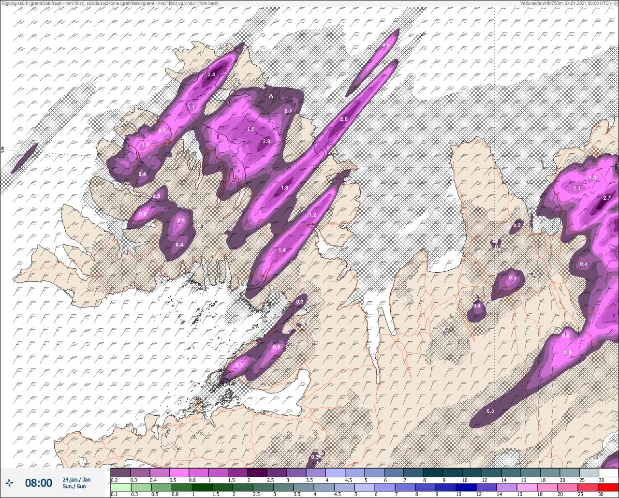Pick the top-row legend swatch labeled 3.5
The height and width of the screenshot is (498, 619).
coord(316,472)
